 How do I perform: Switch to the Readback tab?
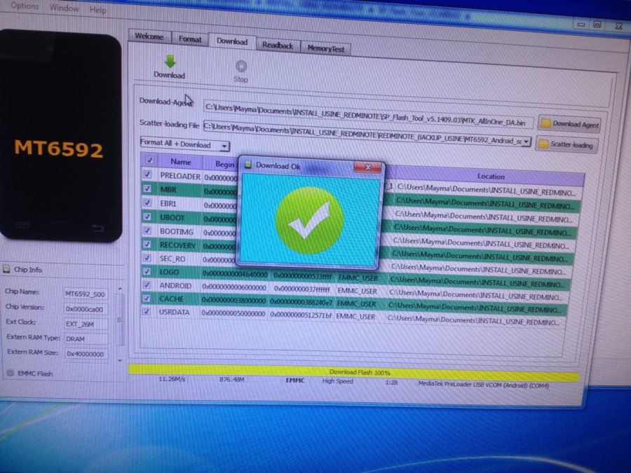pos(278,46)
